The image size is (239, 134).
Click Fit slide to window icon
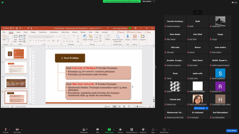(153, 106)
